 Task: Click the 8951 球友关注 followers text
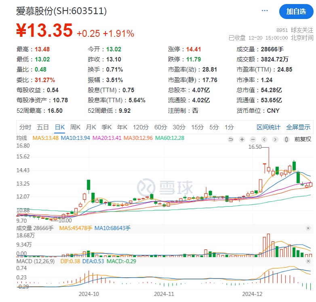tap(295, 30)
